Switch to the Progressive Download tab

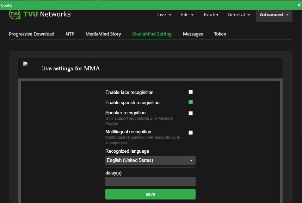[x=31, y=34]
